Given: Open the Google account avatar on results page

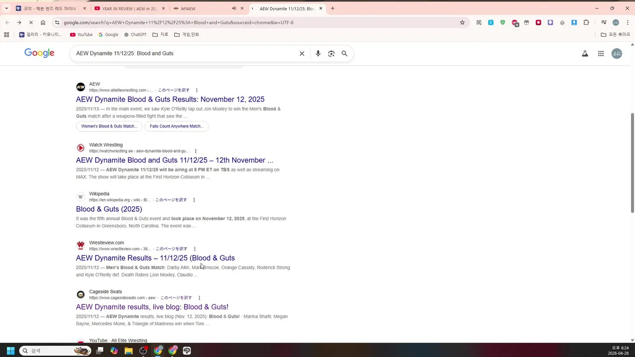Looking at the screenshot, I should point(617,54).
